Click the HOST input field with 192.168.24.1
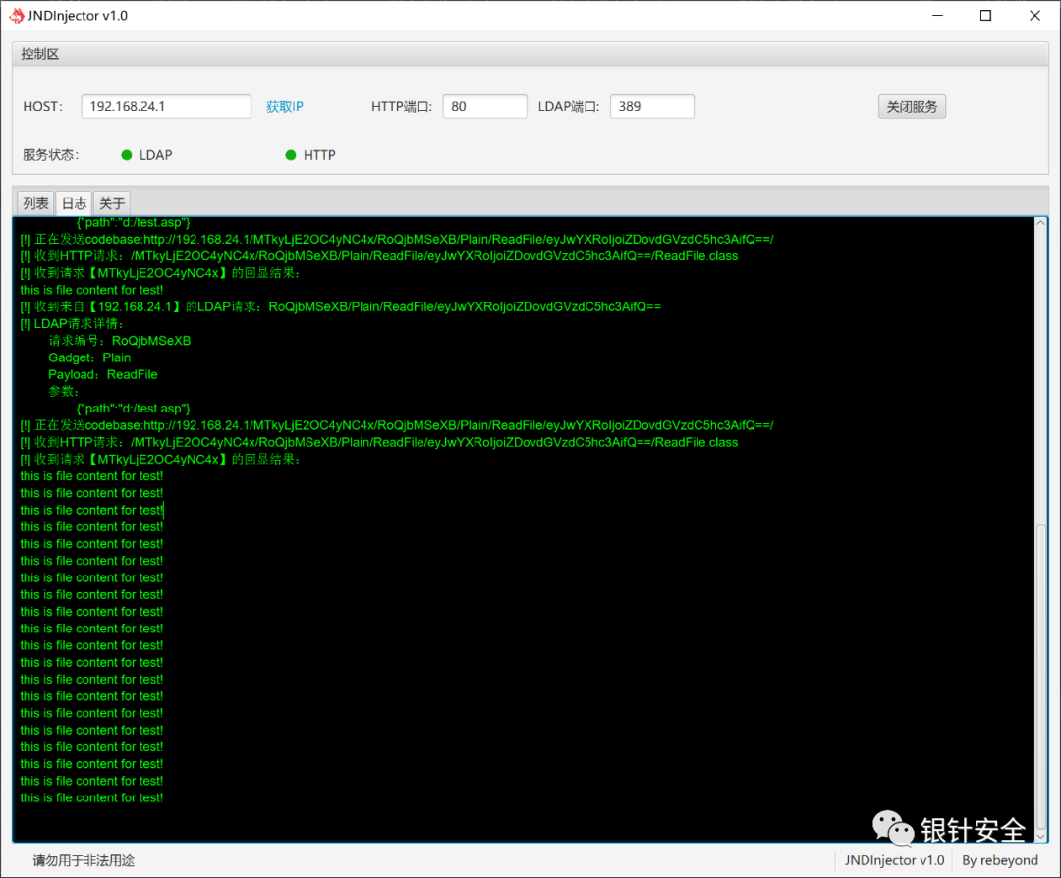Viewport: 1061px width, 878px height. pos(166,106)
